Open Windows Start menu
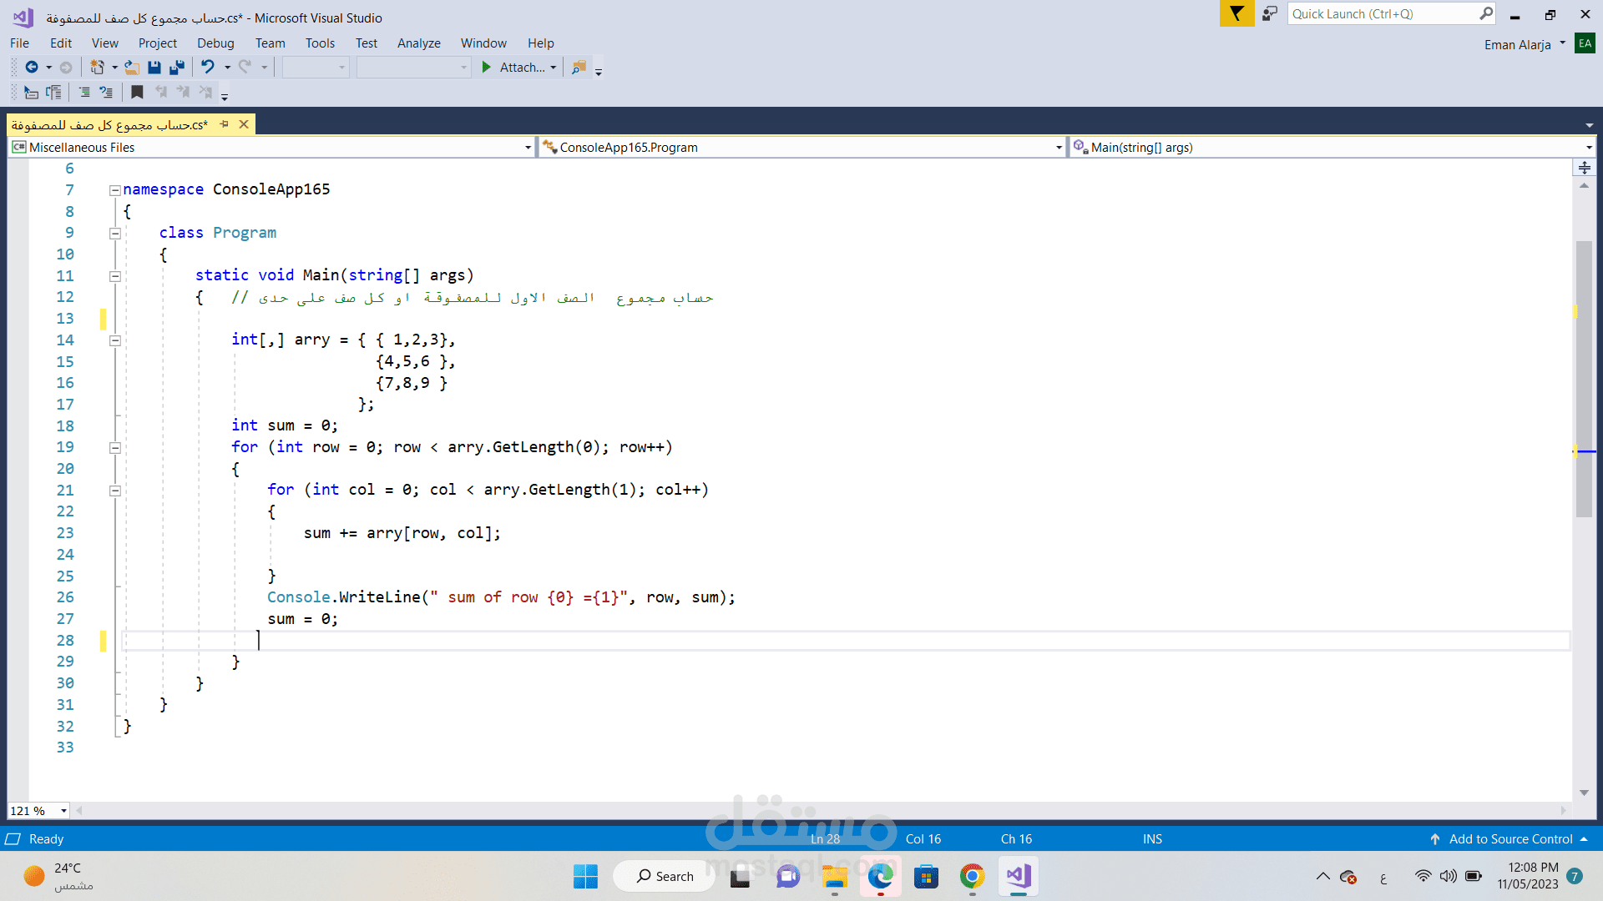1603x901 pixels. pyautogui.click(x=585, y=876)
